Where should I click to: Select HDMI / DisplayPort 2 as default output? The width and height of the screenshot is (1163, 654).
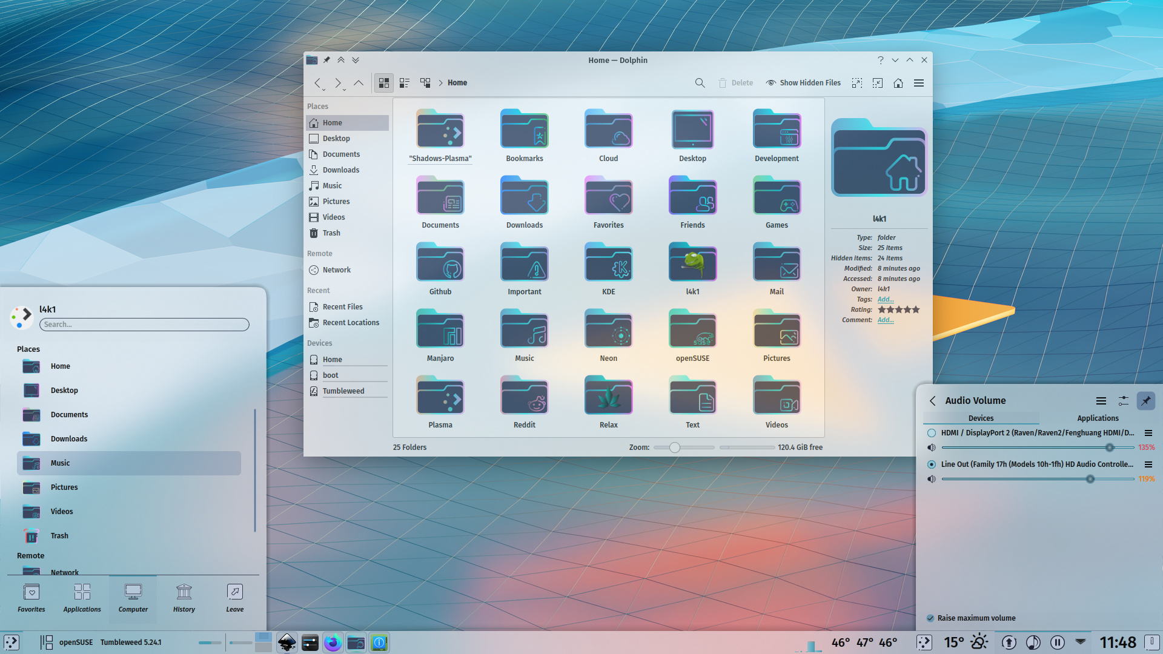click(932, 433)
